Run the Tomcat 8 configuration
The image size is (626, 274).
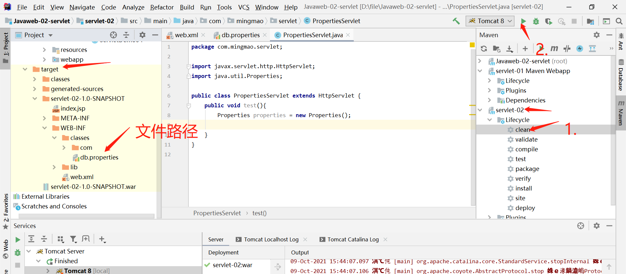(523, 21)
